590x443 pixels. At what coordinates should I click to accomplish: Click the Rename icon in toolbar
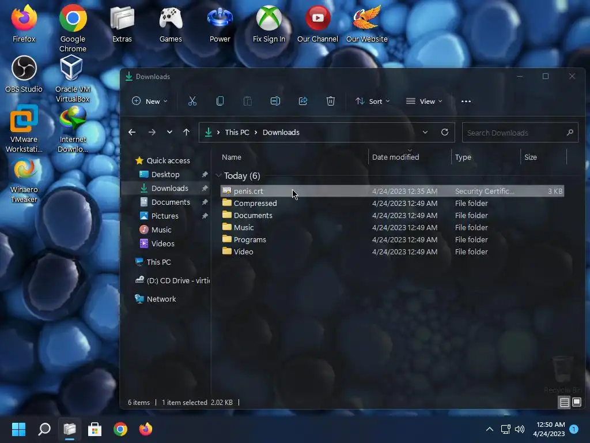[275, 101]
